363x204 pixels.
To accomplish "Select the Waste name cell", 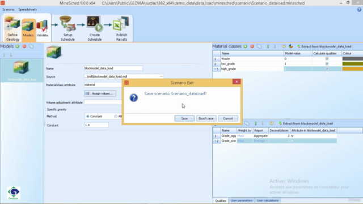I will pyautogui.click(x=252, y=59).
